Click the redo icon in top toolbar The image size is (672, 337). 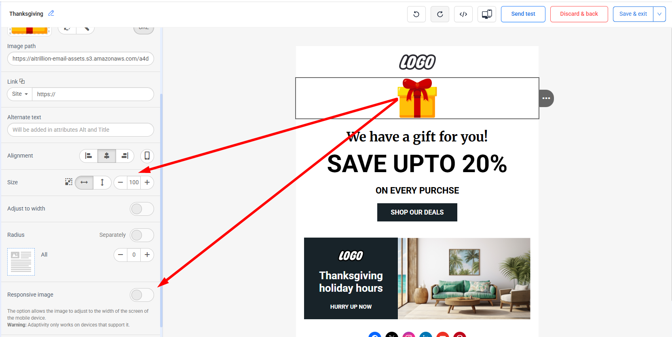click(x=440, y=14)
